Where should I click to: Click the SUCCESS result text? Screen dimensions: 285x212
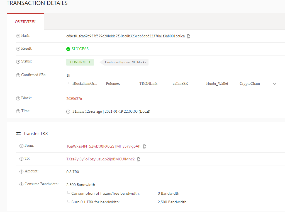[80, 49]
